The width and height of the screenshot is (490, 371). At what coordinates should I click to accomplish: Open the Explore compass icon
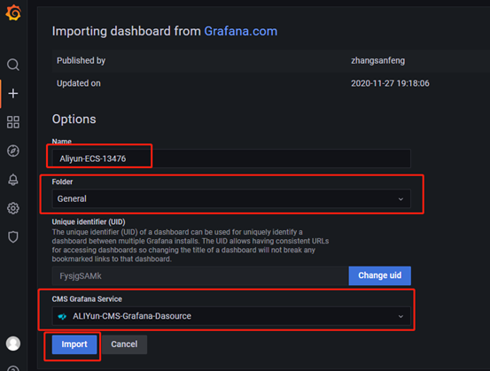13,151
